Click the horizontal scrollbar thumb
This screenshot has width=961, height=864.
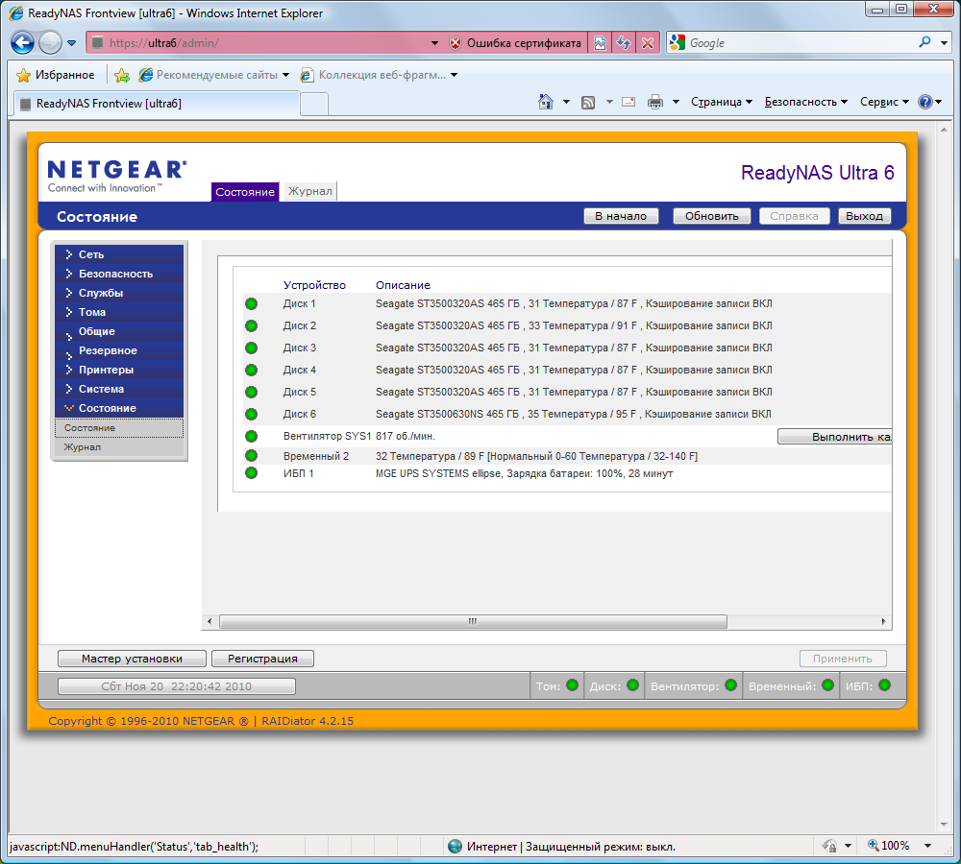(x=473, y=621)
